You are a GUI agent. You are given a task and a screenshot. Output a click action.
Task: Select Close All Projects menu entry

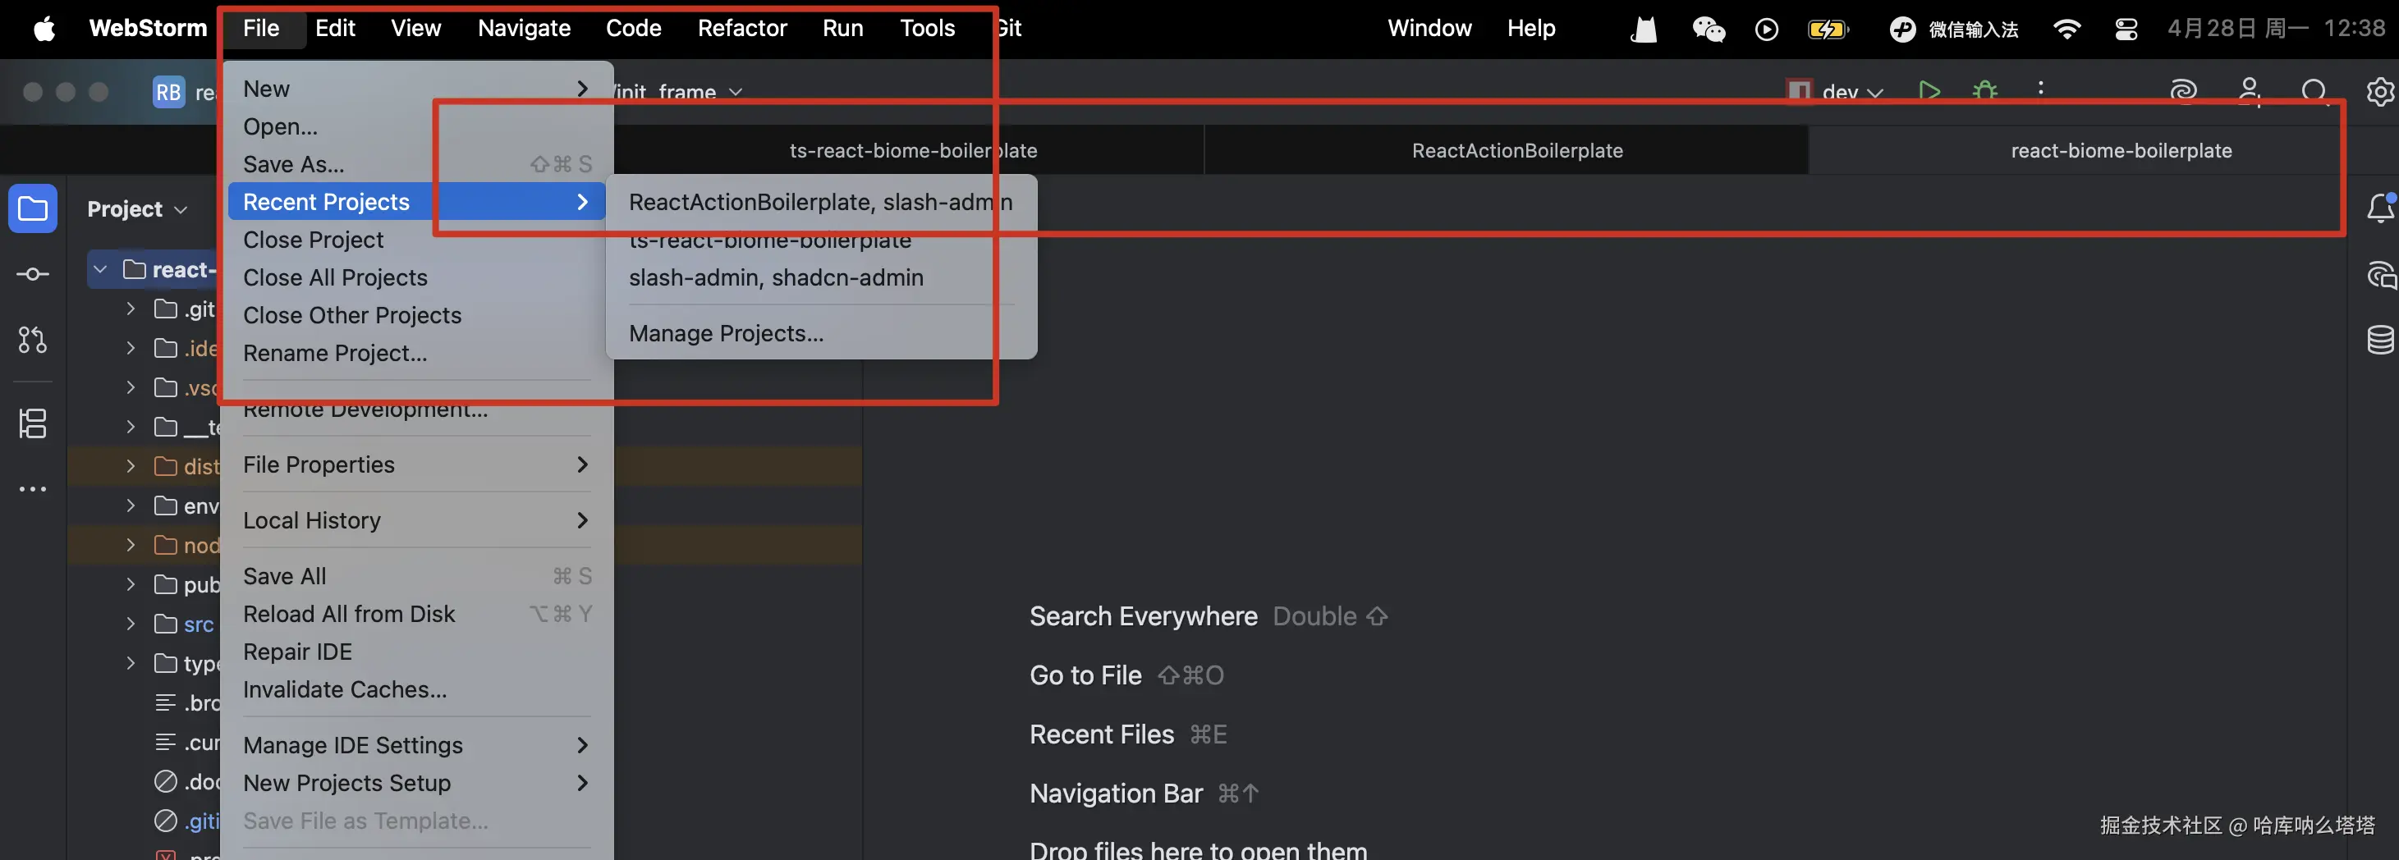click(x=416, y=277)
